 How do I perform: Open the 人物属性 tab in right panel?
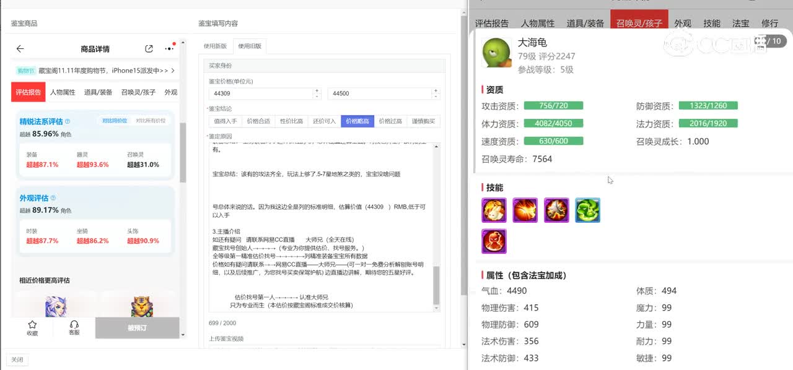(x=537, y=24)
